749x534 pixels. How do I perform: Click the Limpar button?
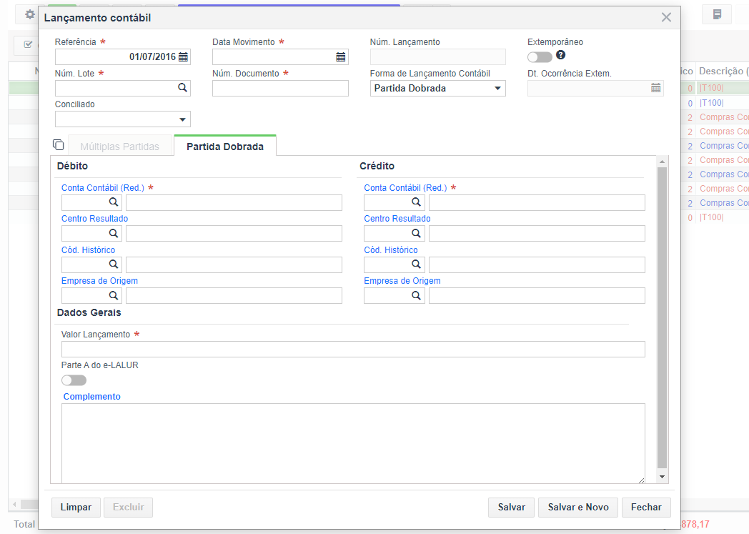click(76, 508)
